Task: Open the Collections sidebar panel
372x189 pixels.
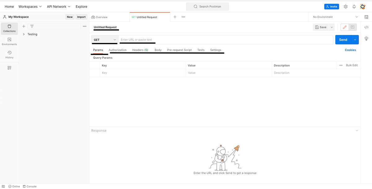Action: pyautogui.click(x=9, y=28)
